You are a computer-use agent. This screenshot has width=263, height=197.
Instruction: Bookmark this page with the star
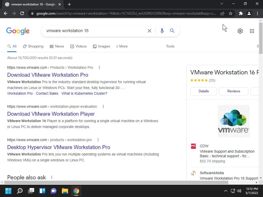pyautogui.click(x=231, y=13)
